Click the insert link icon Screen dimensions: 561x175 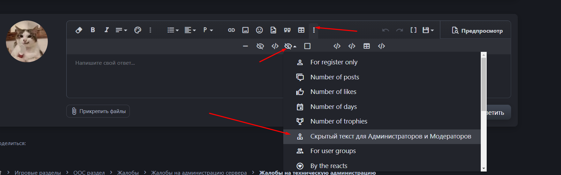[231, 30]
